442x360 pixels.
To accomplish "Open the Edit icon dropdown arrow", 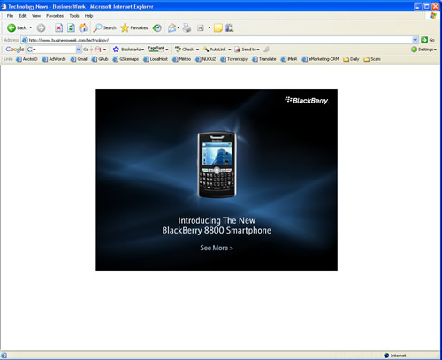I will click(x=210, y=28).
